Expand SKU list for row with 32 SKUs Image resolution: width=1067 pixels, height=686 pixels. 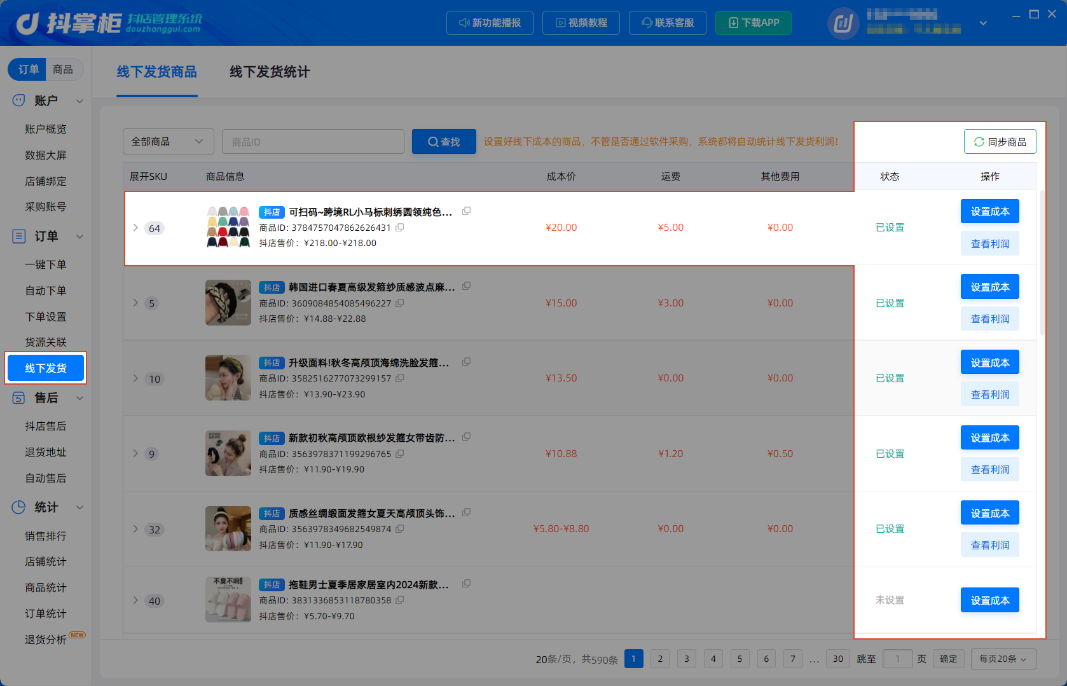pos(135,529)
